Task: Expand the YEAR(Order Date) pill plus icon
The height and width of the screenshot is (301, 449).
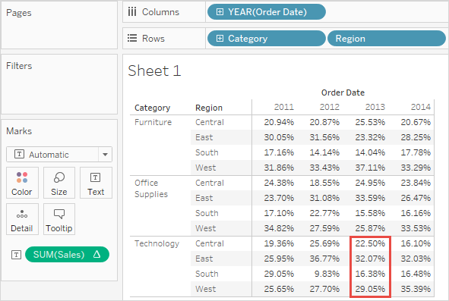Action: 220,11
